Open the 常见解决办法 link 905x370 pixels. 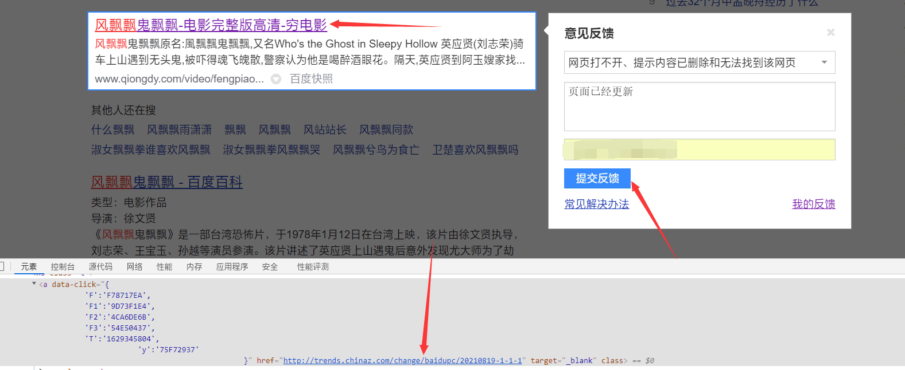pos(597,204)
